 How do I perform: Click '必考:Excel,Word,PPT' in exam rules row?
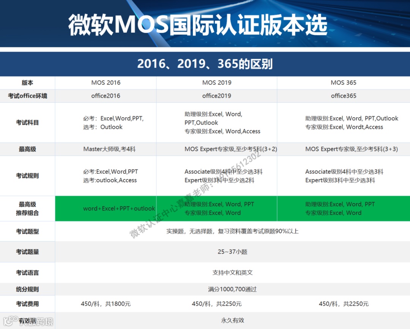click(110, 172)
